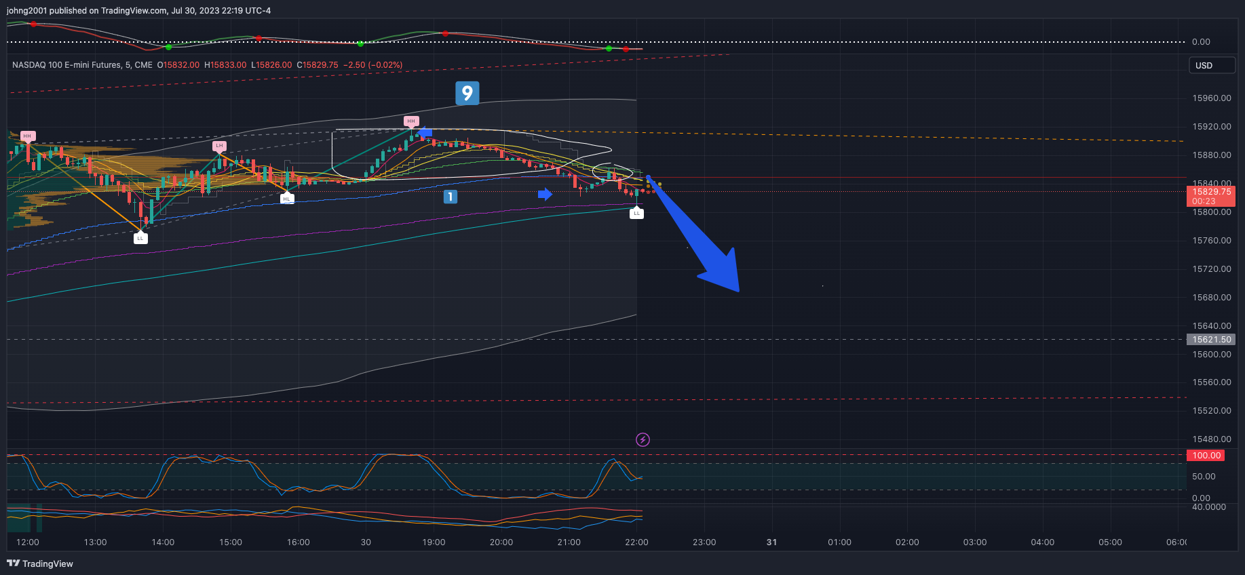Click the 15:00 time axis label

231,542
